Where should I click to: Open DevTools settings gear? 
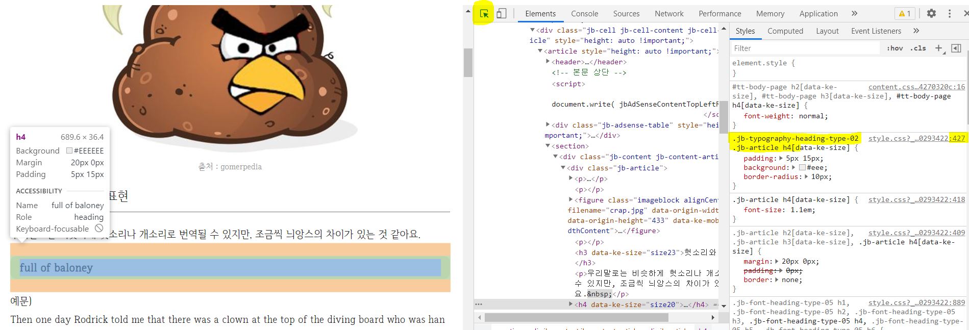pos(931,14)
